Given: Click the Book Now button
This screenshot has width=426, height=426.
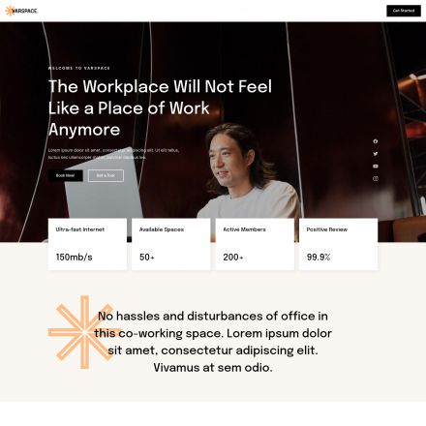Looking at the screenshot, I should click(66, 175).
